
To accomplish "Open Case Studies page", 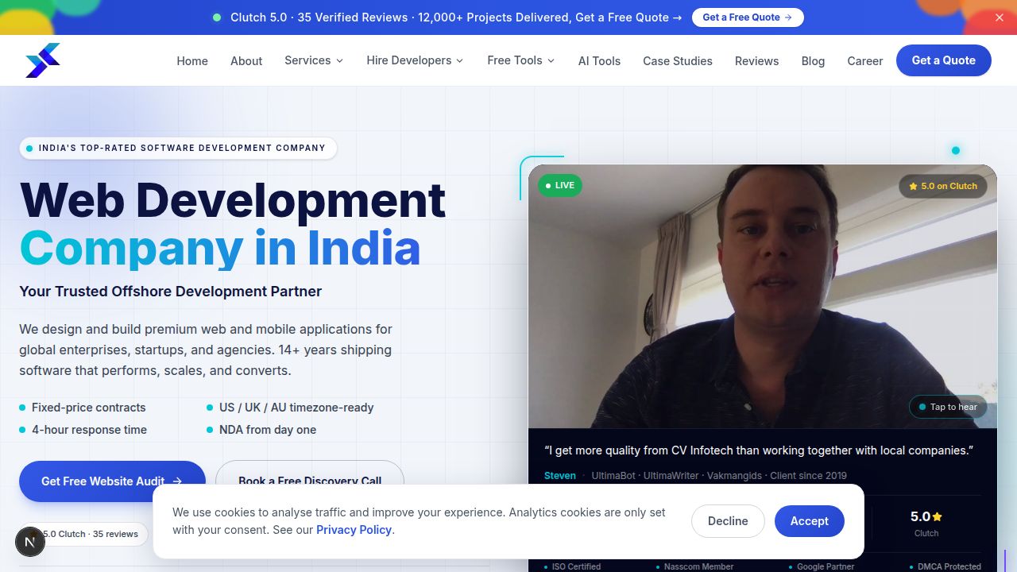I will [x=678, y=60].
